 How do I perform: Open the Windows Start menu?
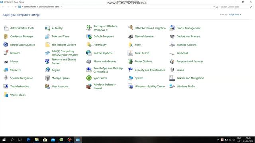(x=4, y=139)
